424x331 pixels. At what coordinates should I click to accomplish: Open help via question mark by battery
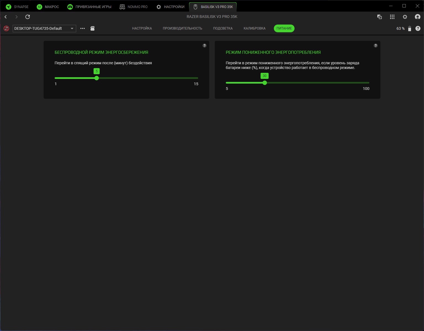(x=418, y=28)
